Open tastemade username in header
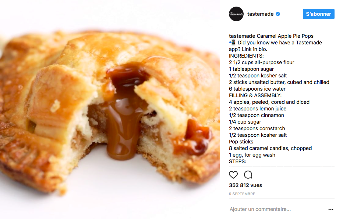Screen dimensions: 343x219 pos(260,14)
